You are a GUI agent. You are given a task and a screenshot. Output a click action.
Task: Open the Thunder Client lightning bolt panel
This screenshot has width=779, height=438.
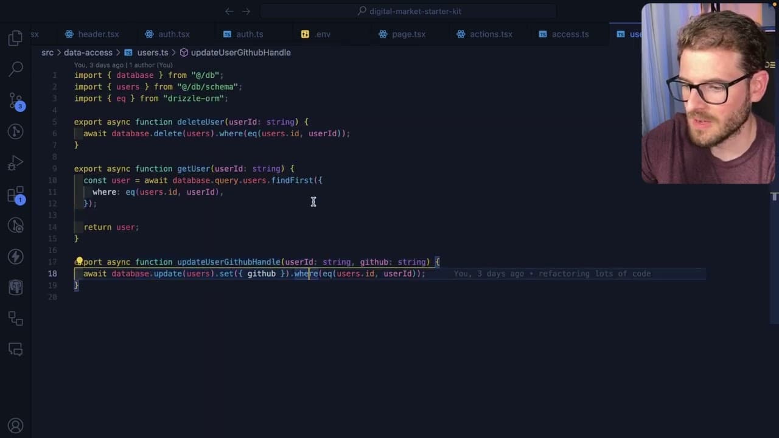(16, 256)
